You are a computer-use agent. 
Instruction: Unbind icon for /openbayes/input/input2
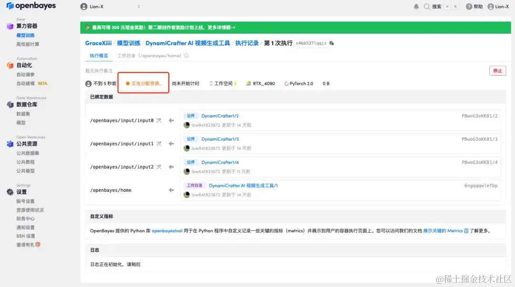[x=159, y=167]
